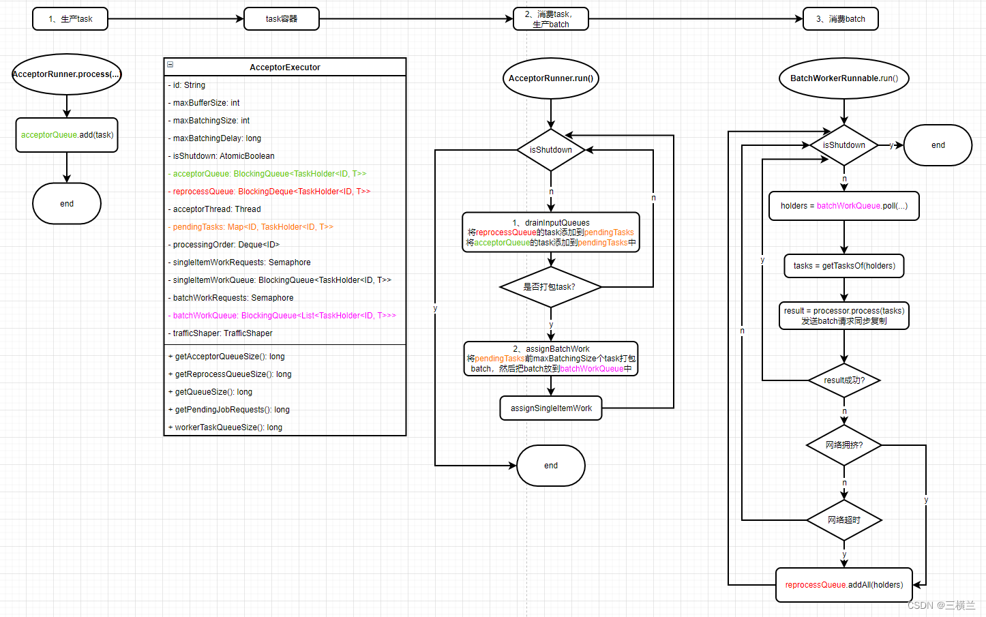Select the 'singleItemWorkRequests: Semaphore' field

point(285,262)
